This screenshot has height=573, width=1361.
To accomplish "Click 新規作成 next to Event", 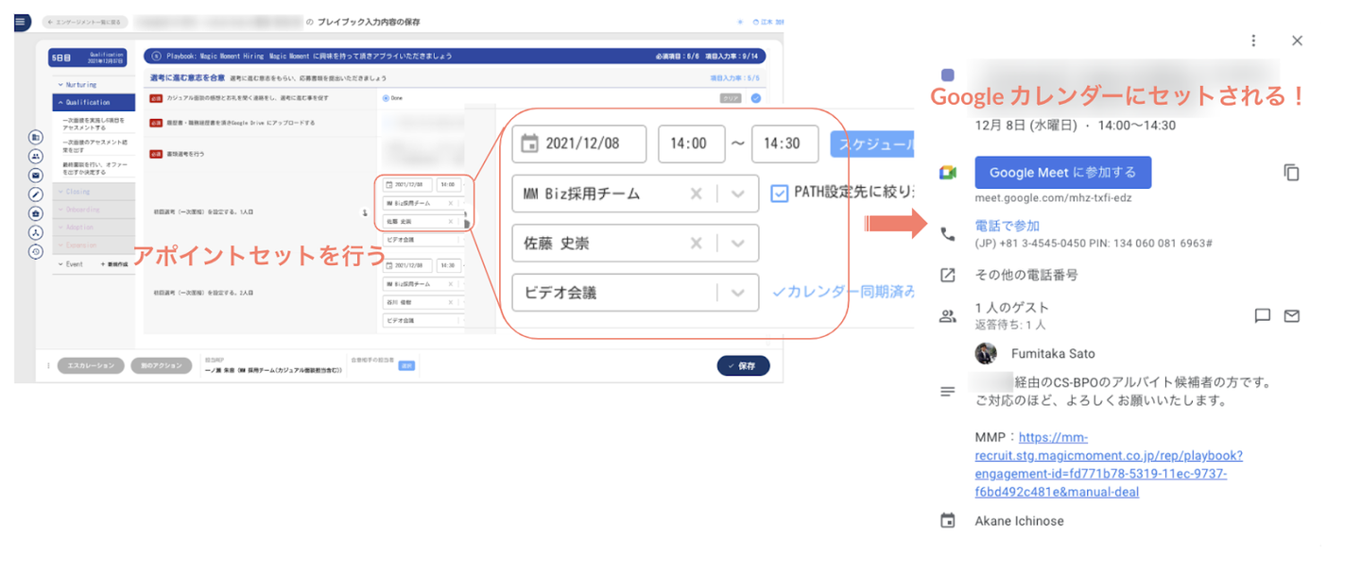I will (x=113, y=264).
